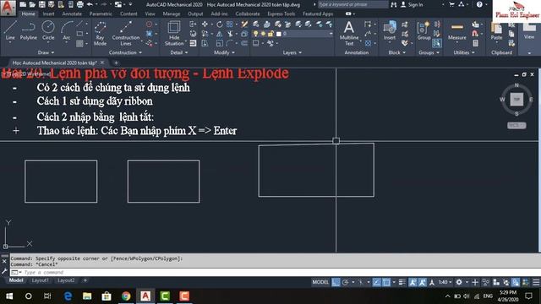The width and height of the screenshot is (541, 304).
Task: Toggle group selection highlight button
Action: tap(437, 43)
